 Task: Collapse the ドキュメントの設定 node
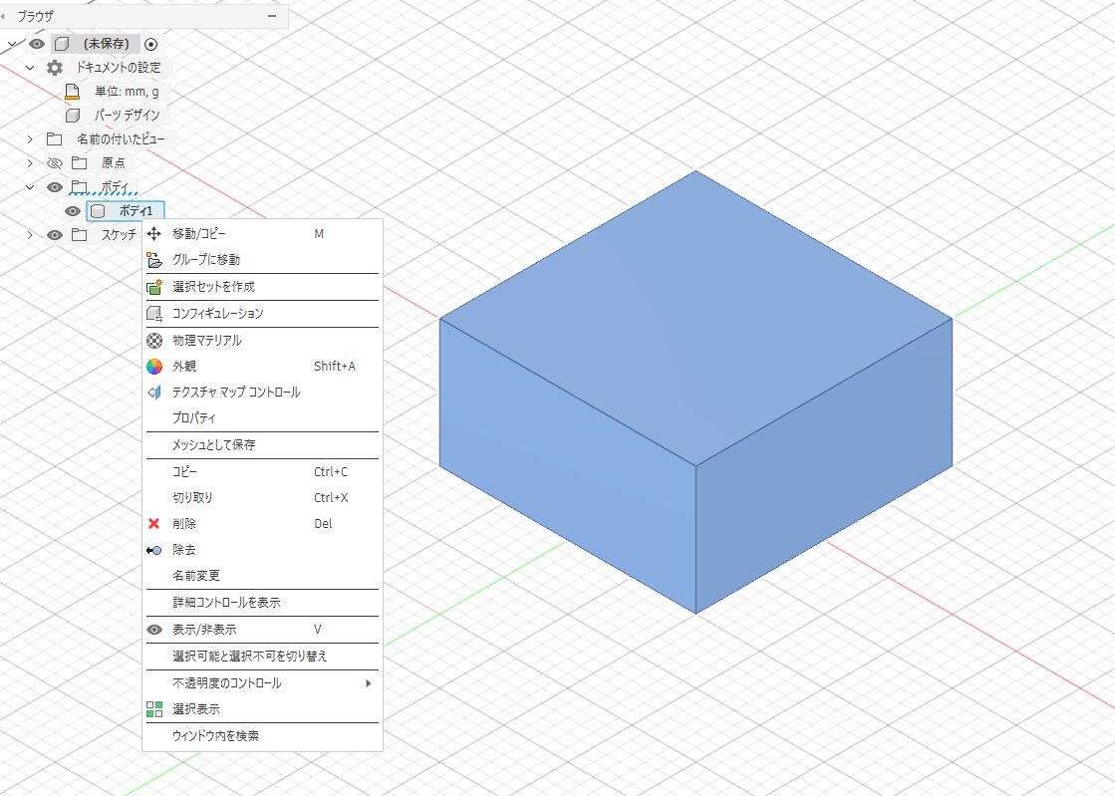pos(30,68)
